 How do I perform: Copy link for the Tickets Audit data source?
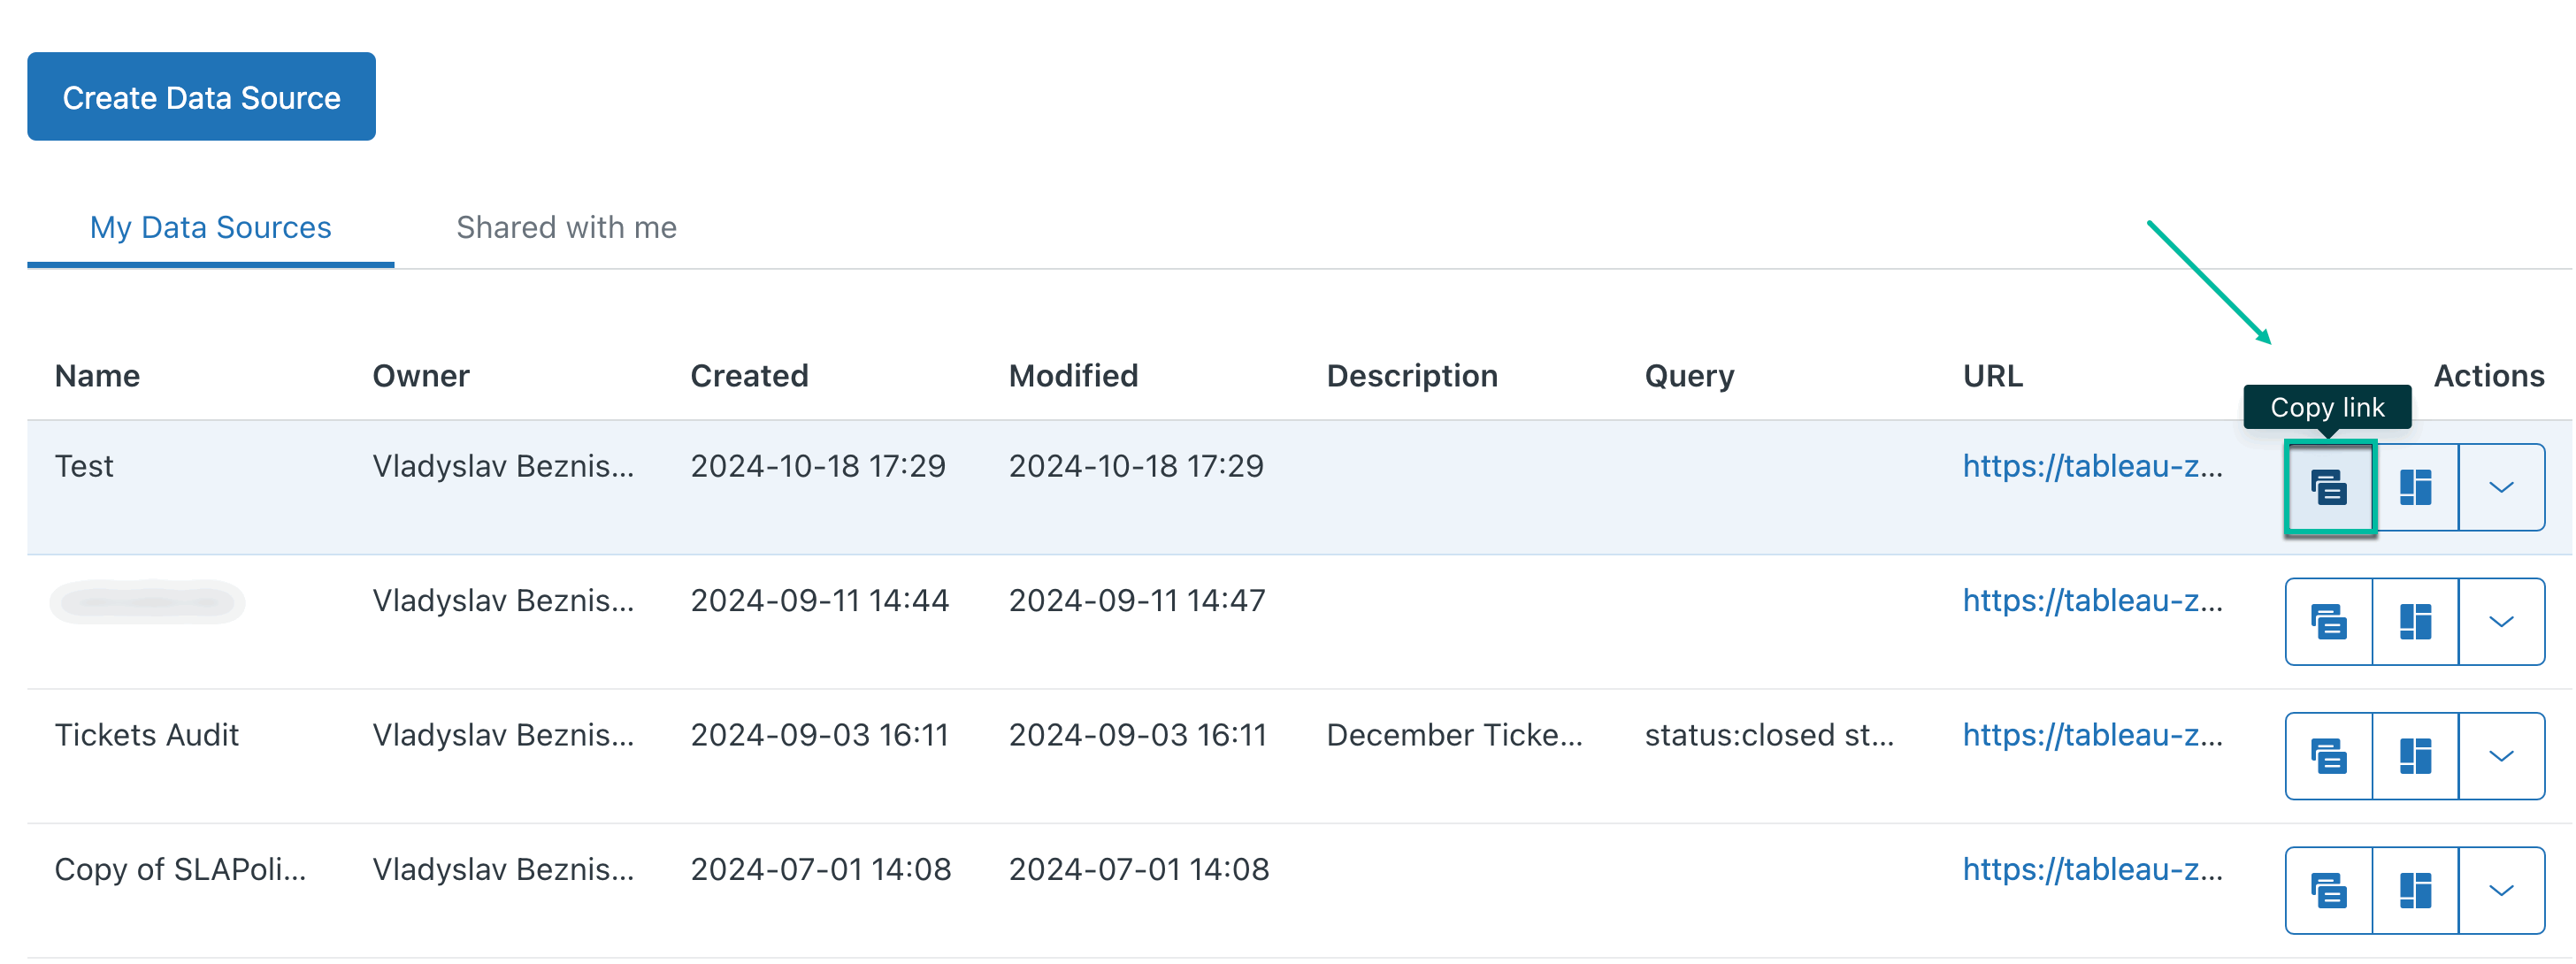2329,755
